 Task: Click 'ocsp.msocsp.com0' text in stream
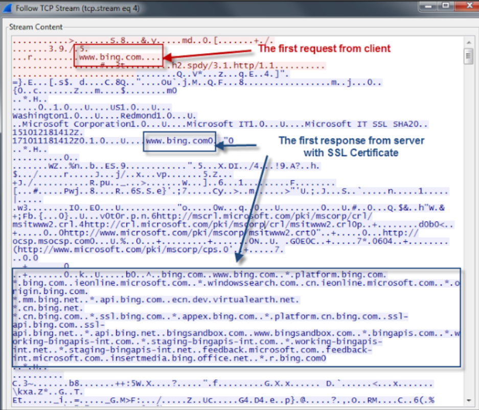(54, 241)
